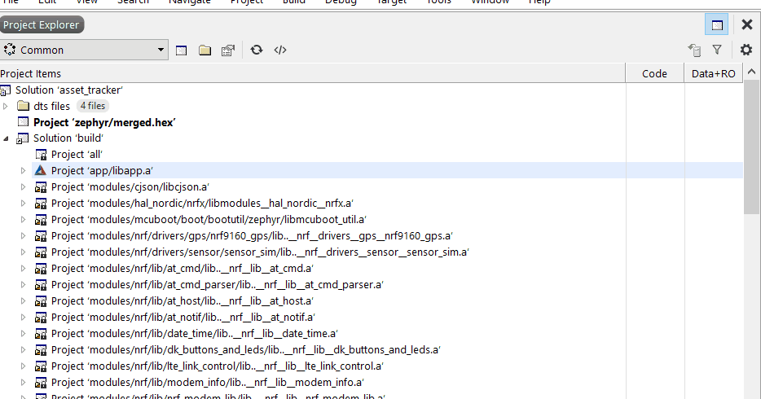761x399 pixels.
Task: Close the Project Explorer panel
Action: click(x=747, y=25)
